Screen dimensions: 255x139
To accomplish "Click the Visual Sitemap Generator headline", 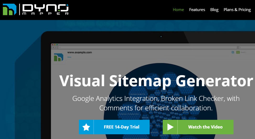I will (x=156, y=81).
